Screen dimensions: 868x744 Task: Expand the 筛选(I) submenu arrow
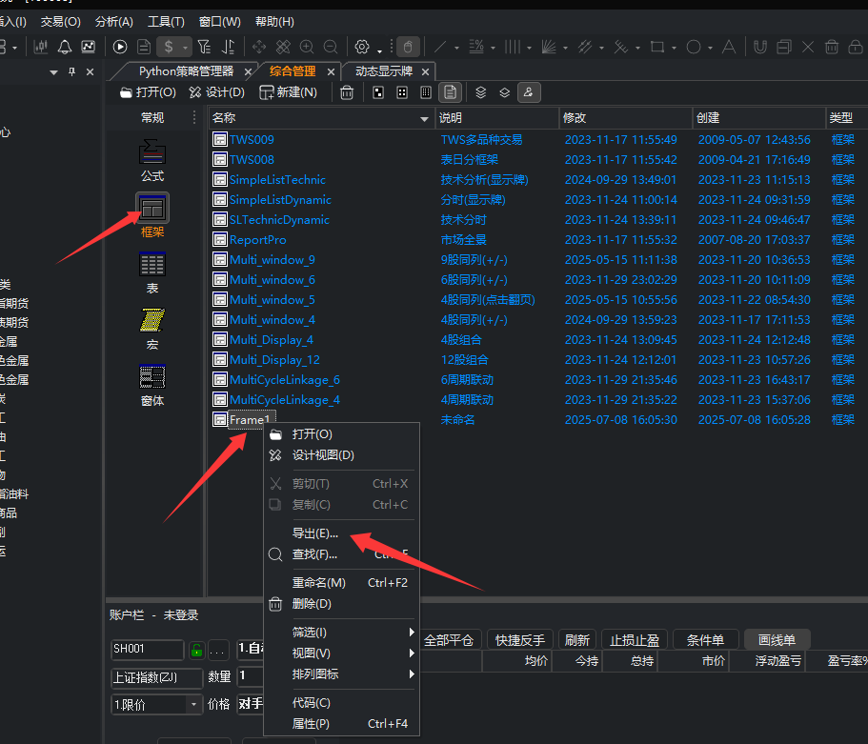(x=412, y=633)
